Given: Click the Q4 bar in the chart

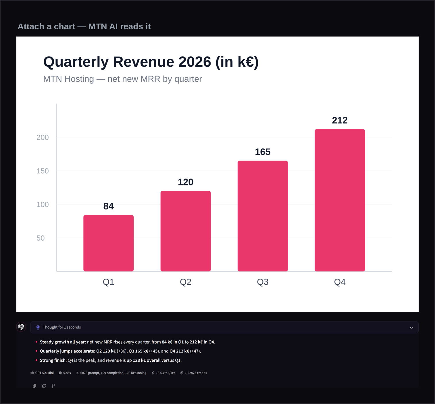Looking at the screenshot, I should click(340, 200).
